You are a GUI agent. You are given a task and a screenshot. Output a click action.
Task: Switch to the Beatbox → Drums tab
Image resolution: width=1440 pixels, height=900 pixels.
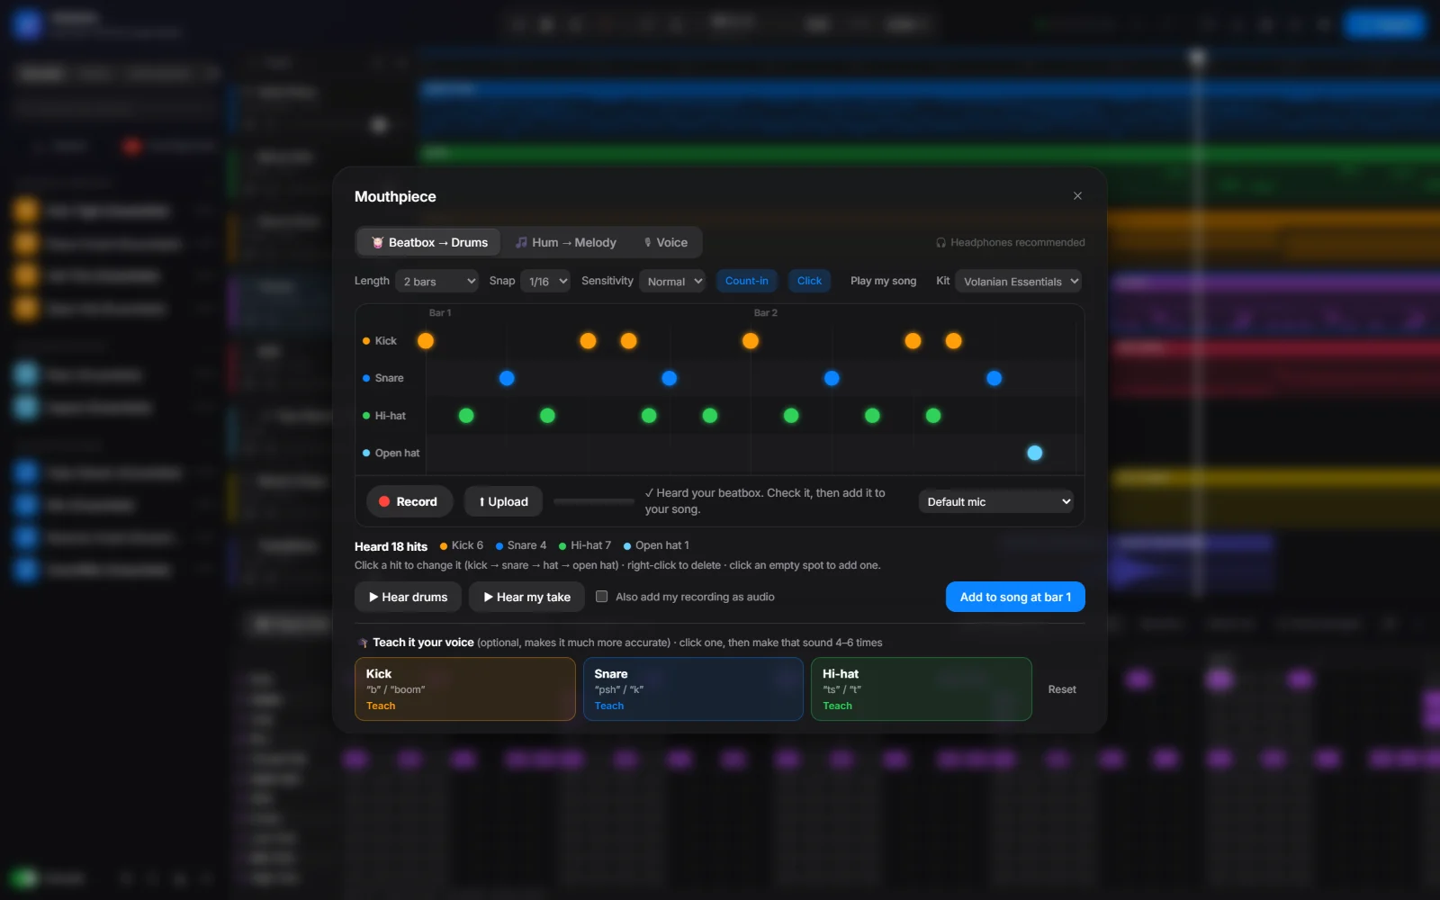[x=429, y=243]
